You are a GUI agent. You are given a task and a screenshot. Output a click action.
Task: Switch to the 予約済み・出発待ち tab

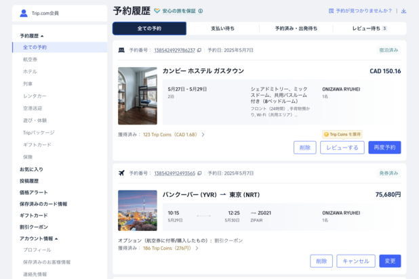pos(296,28)
